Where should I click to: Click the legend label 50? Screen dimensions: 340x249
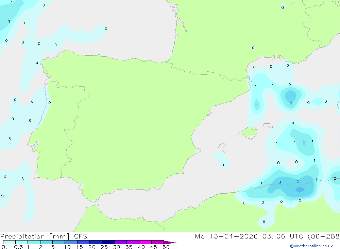[166, 247]
